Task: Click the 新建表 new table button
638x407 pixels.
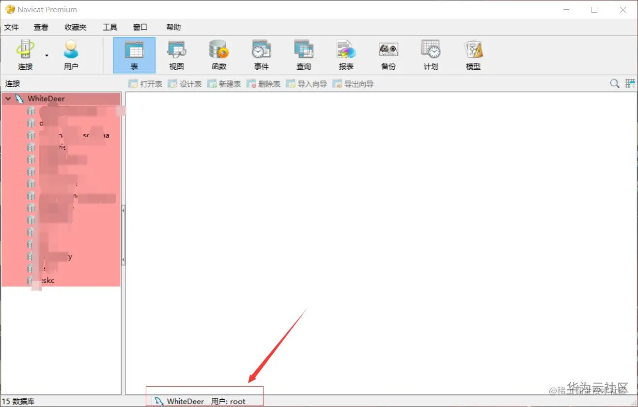Action: pyautogui.click(x=224, y=84)
